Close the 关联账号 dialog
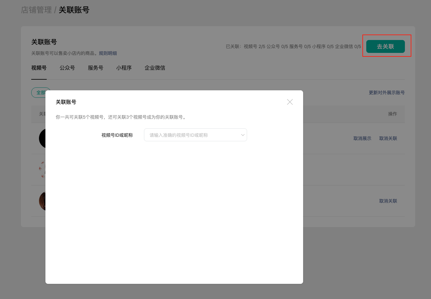The width and height of the screenshot is (431, 299). click(290, 102)
